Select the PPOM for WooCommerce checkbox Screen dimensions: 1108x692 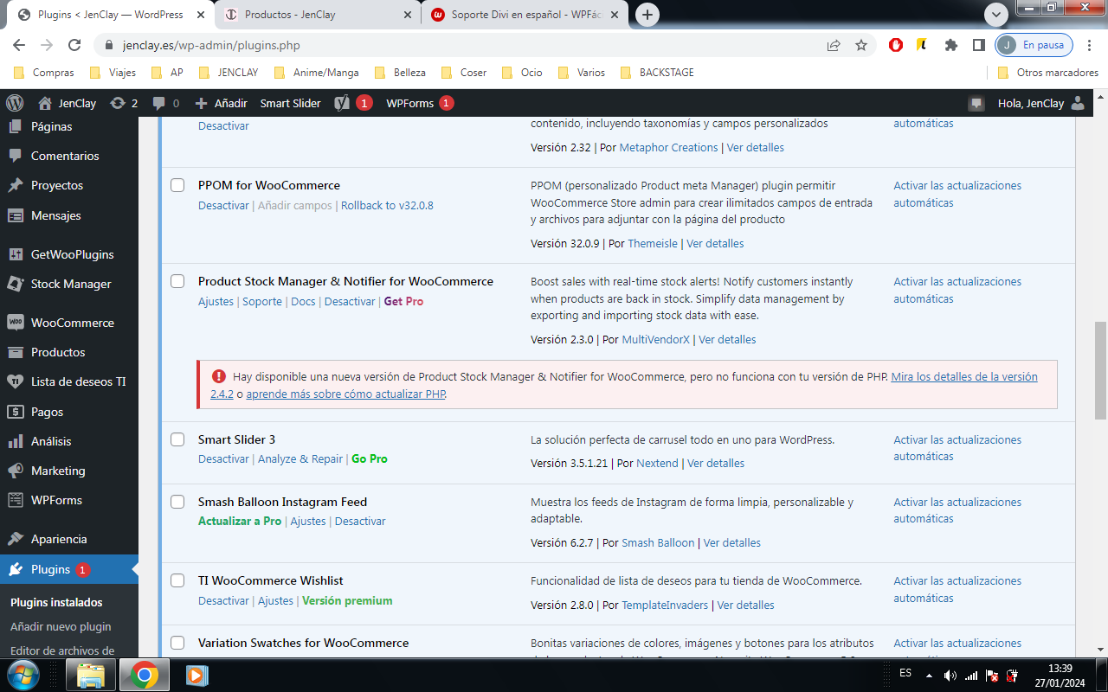click(177, 185)
